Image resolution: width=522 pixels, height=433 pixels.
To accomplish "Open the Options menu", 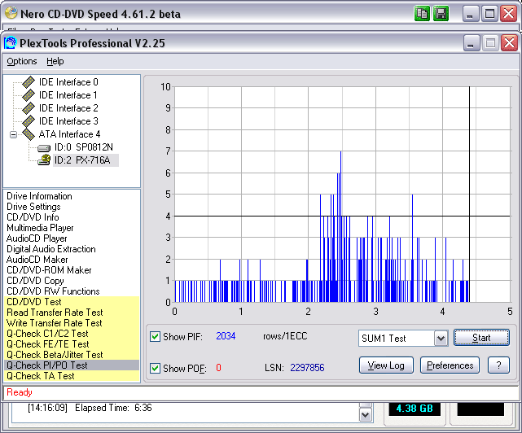I will click(x=22, y=61).
